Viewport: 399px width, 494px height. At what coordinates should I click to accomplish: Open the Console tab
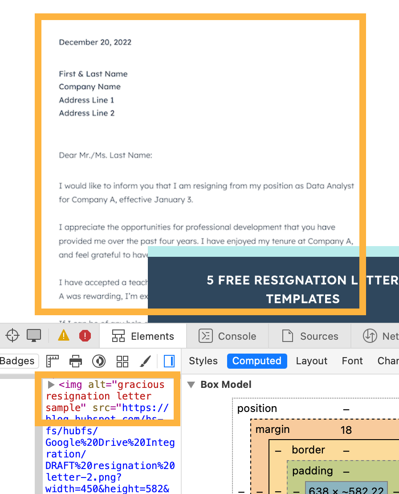(228, 336)
